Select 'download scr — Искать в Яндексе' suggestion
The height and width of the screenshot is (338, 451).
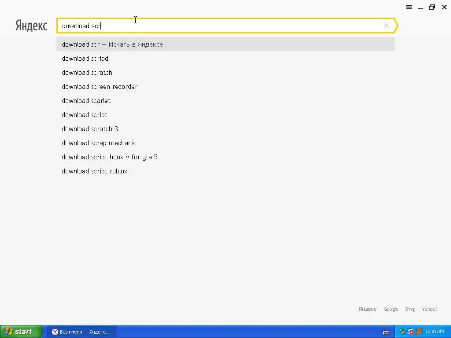click(x=225, y=44)
